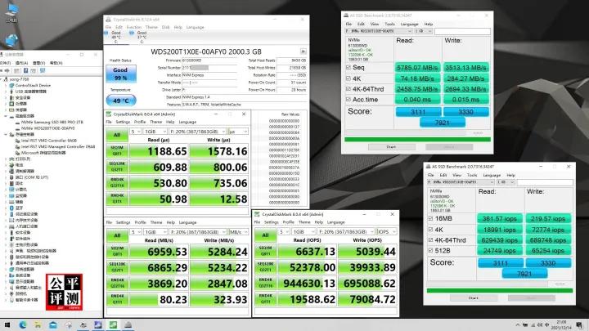Click Device Manager blue help toolbar icon
This screenshot has width=589, height=331.
point(25,70)
